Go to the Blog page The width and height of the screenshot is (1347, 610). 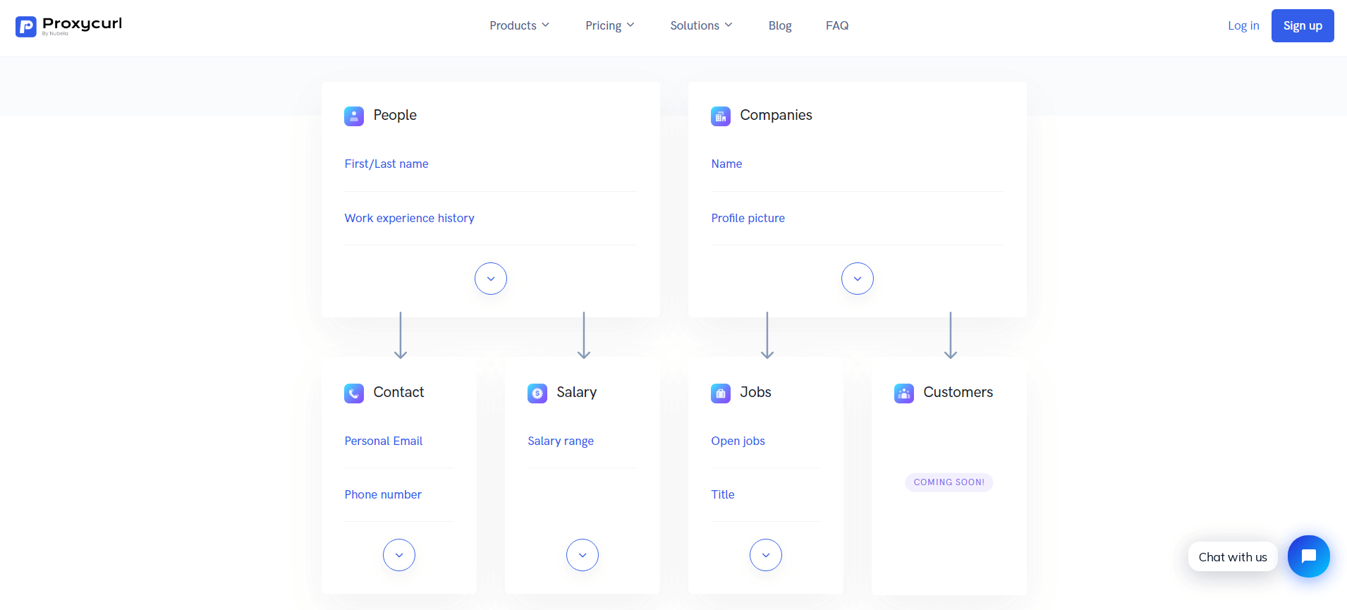780,25
